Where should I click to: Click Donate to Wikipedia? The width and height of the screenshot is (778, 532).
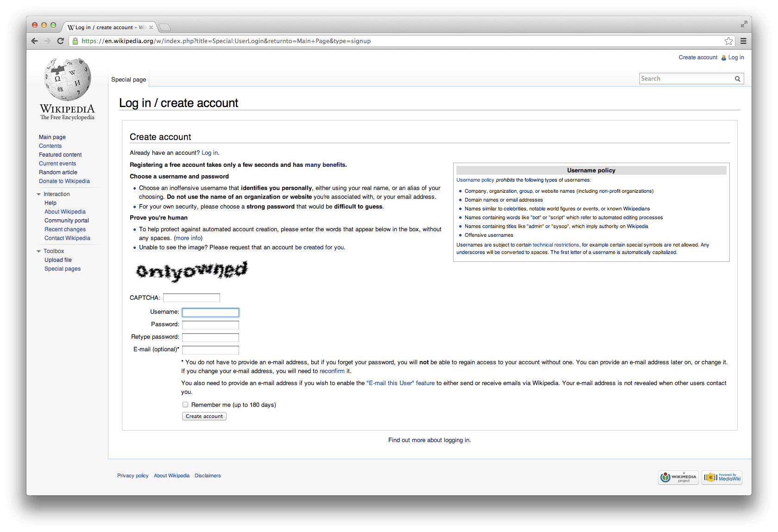click(64, 181)
